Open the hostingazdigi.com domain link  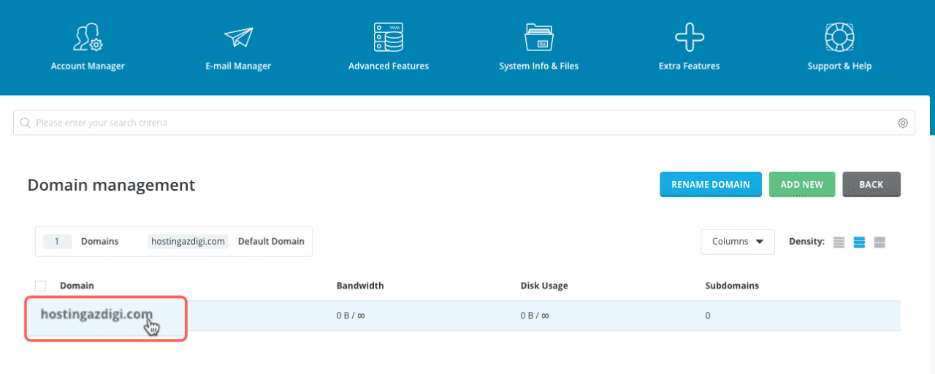pos(96,315)
